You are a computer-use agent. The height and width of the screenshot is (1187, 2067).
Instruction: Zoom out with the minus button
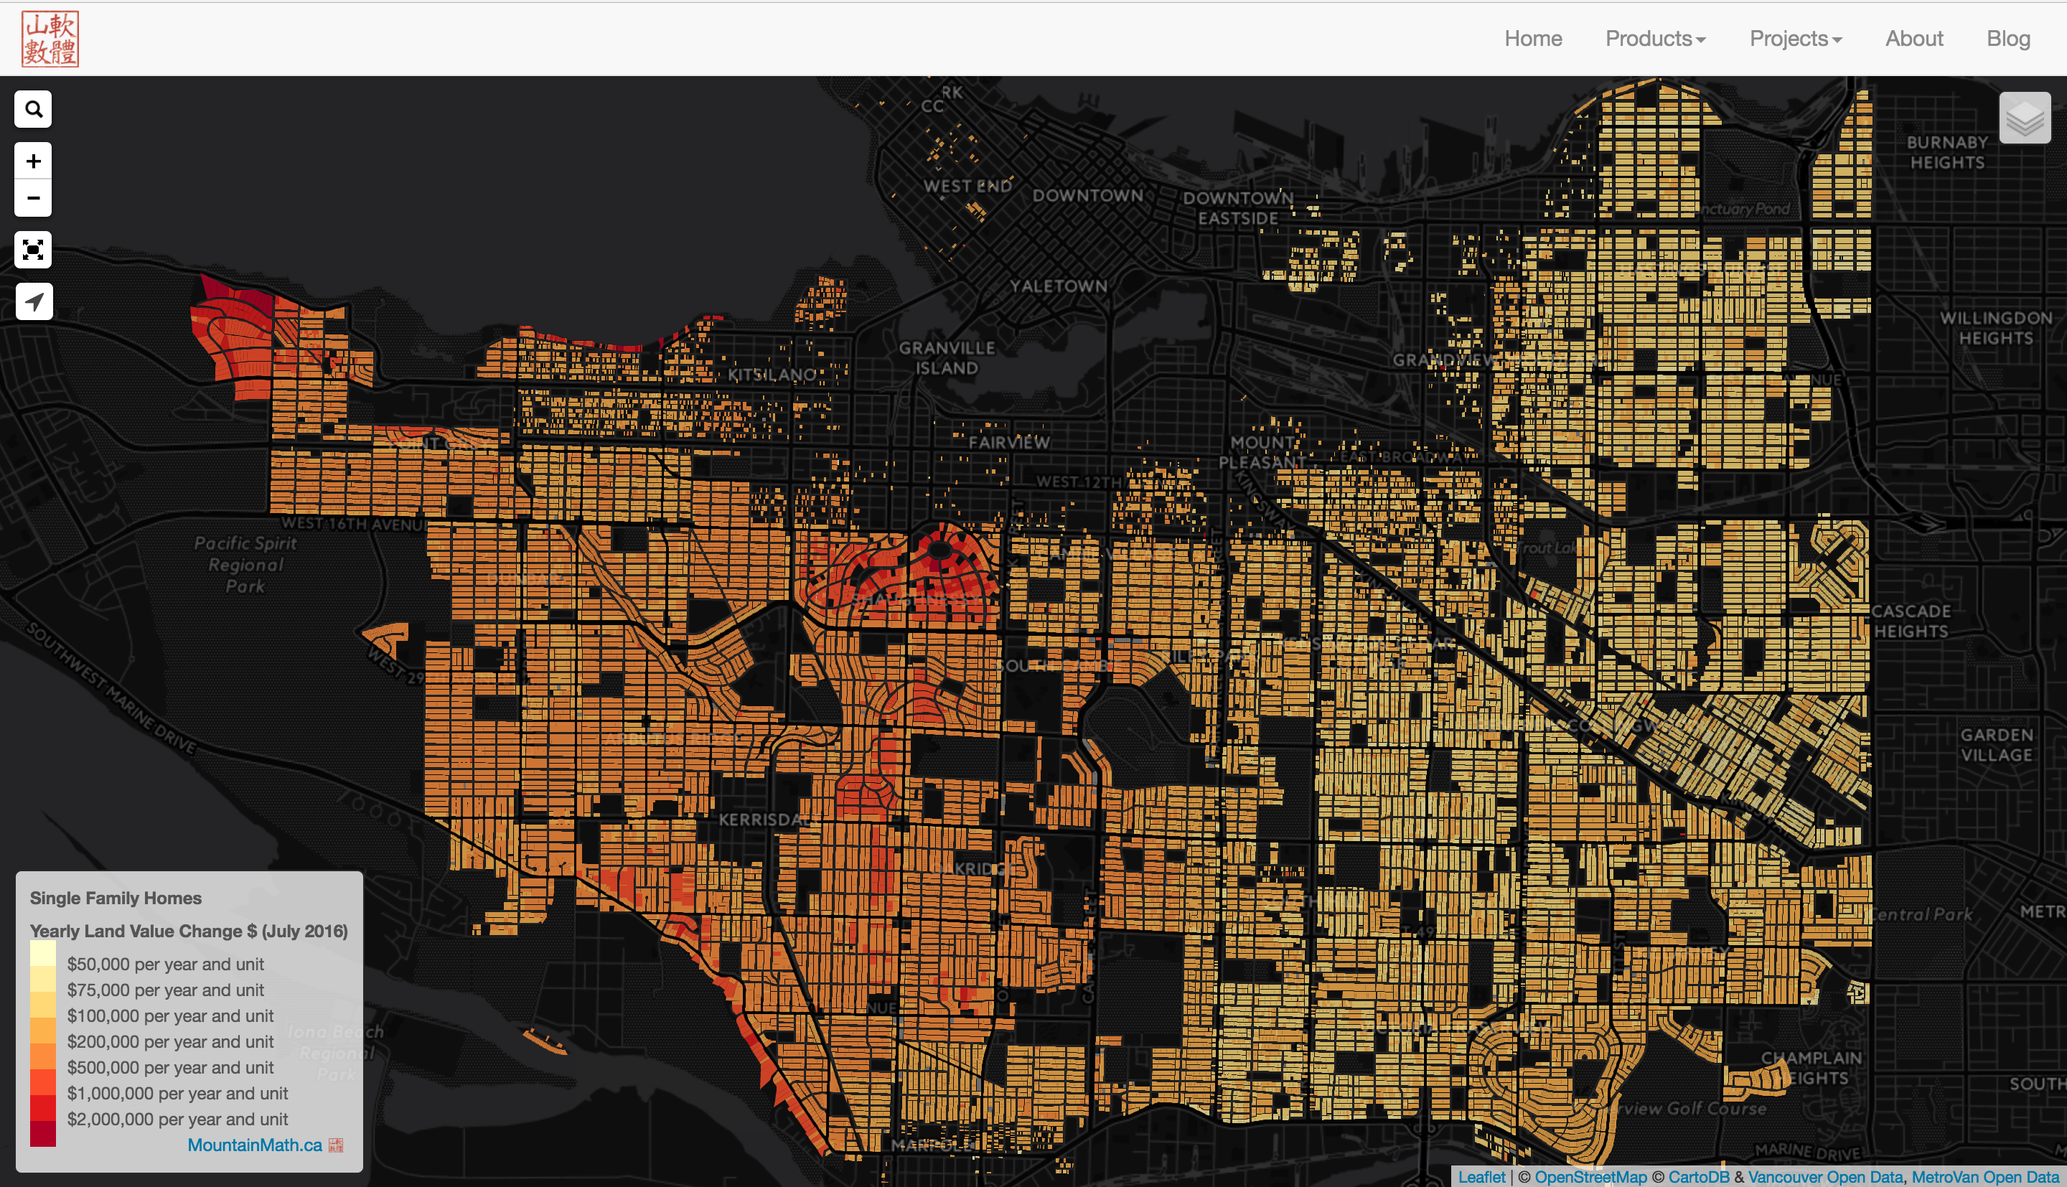coord(34,198)
